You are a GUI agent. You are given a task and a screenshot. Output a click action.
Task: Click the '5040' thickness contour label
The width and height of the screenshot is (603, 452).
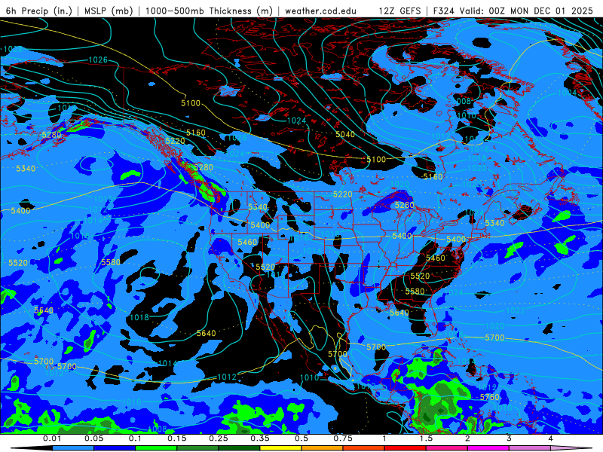345,134
